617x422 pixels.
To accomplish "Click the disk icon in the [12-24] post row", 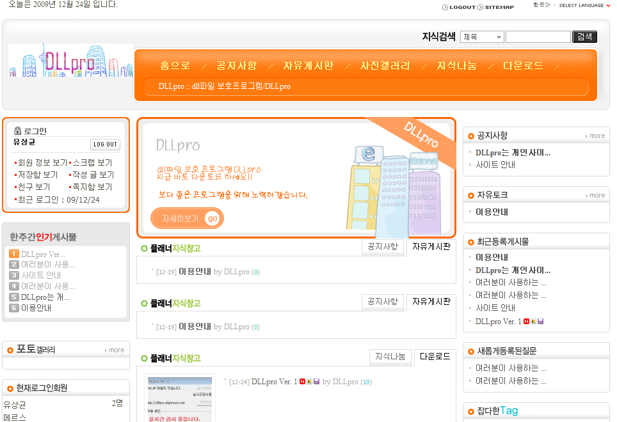I will 316,382.
